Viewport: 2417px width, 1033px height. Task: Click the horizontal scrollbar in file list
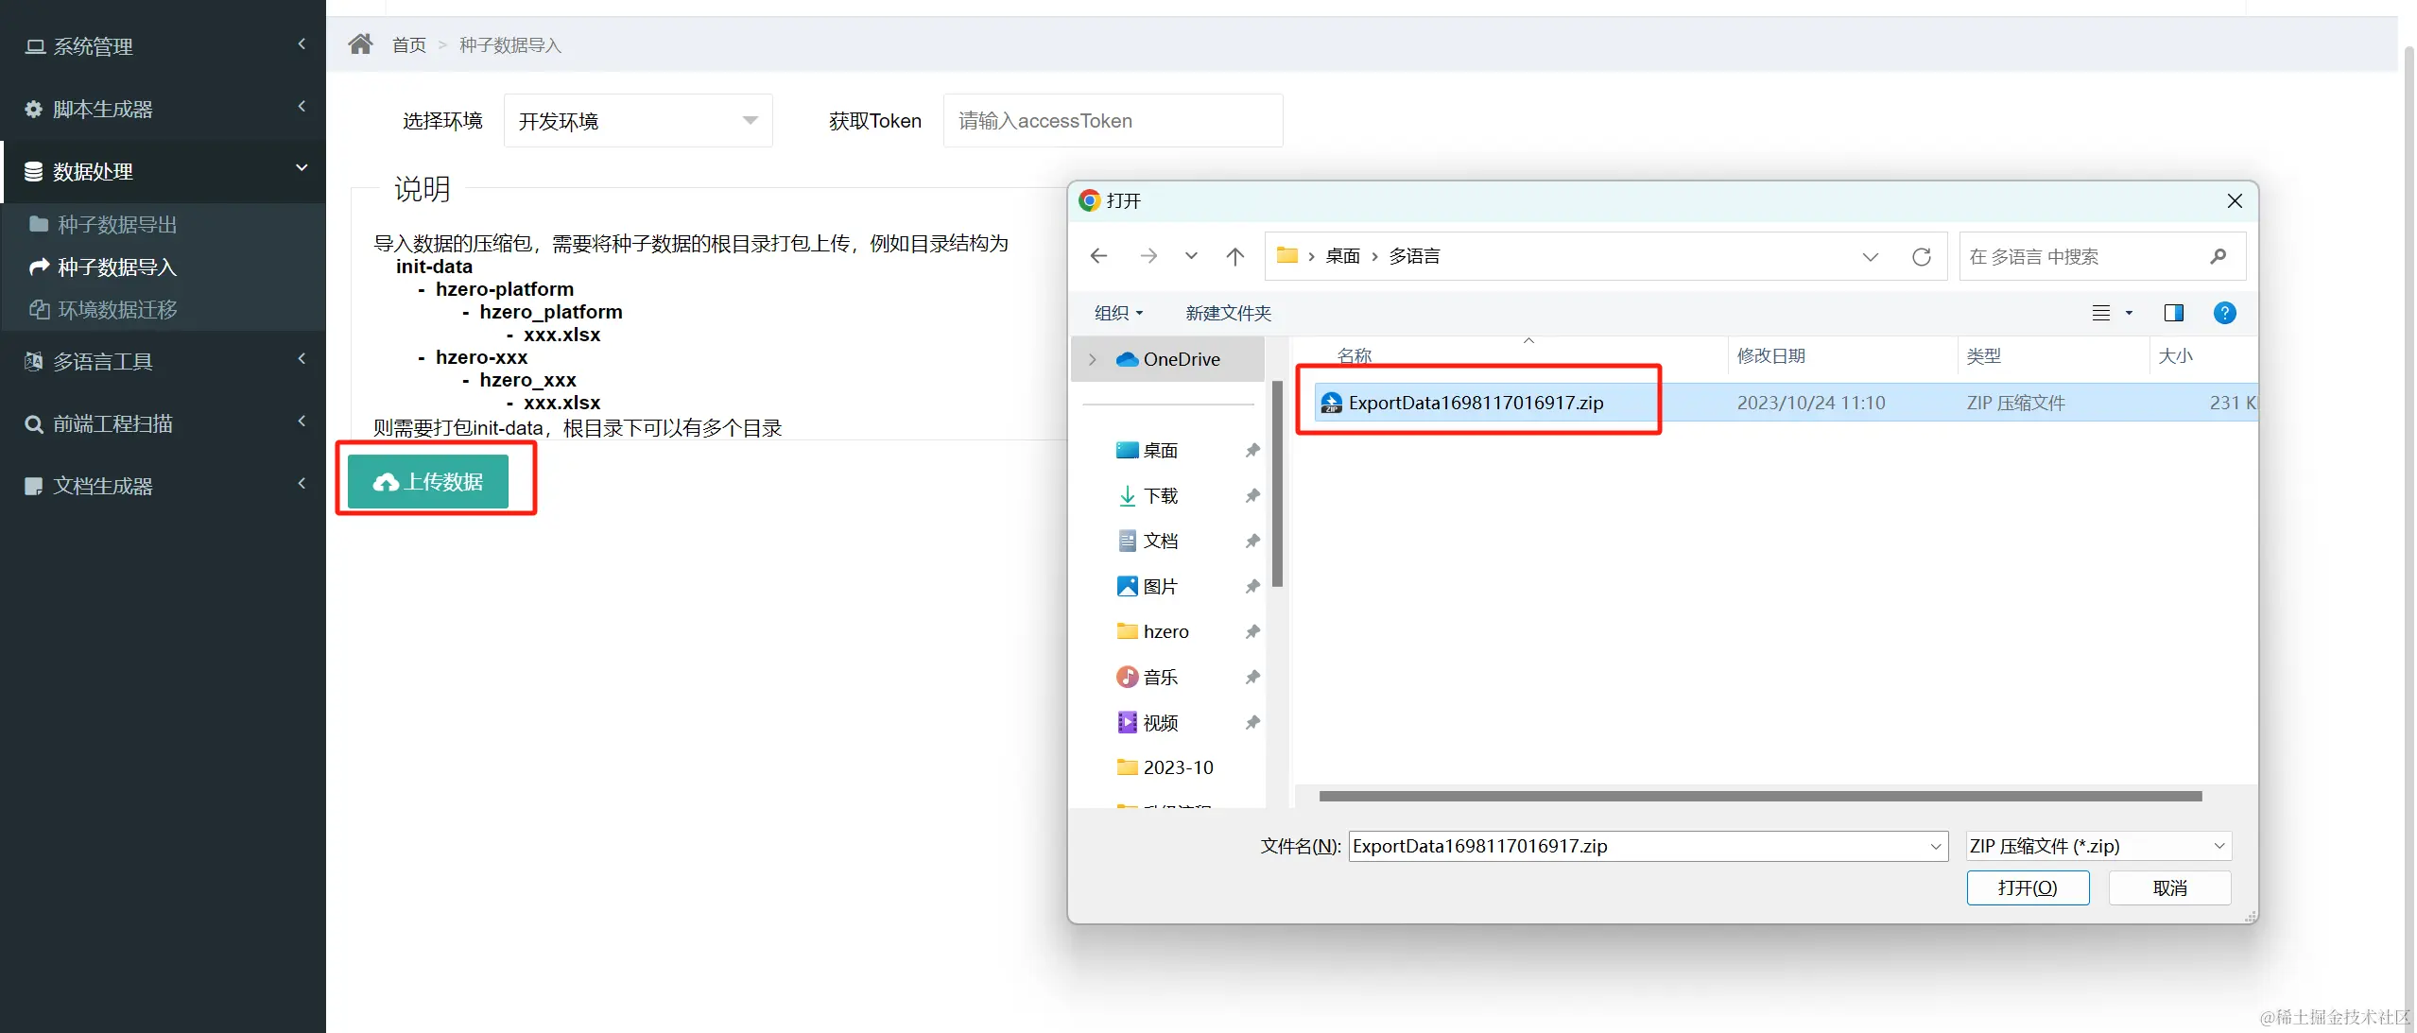[1759, 796]
